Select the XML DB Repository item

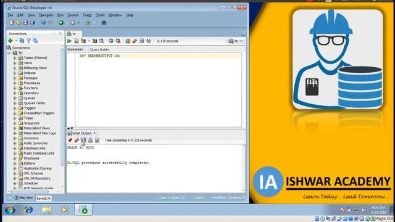coord(37,178)
